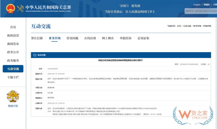217x129 pixels.
Task: Switch to the 举报投诉 tab
Action: pos(126,38)
